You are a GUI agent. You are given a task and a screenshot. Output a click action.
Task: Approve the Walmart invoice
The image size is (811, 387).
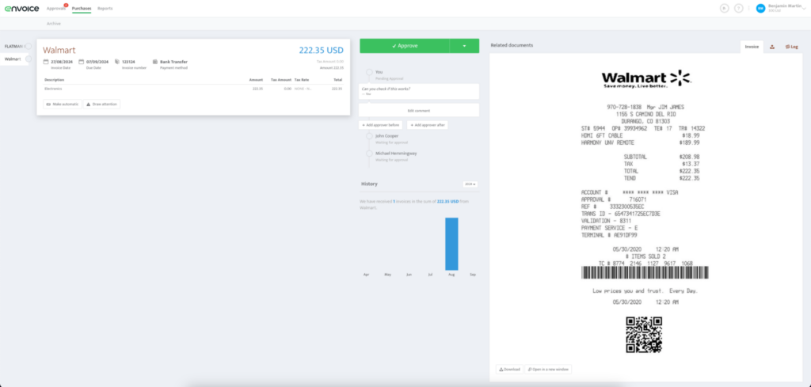405,45
